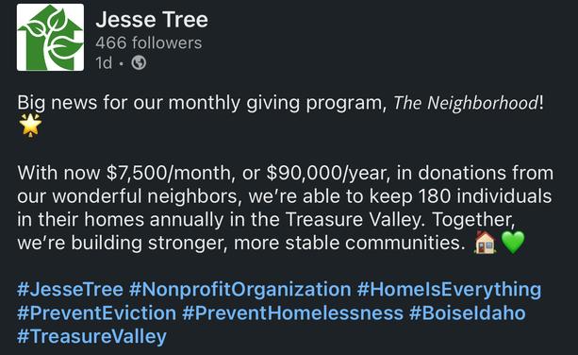Select the #PreventHomelessness hashtag
This screenshot has width=578, height=355.
tap(292, 313)
